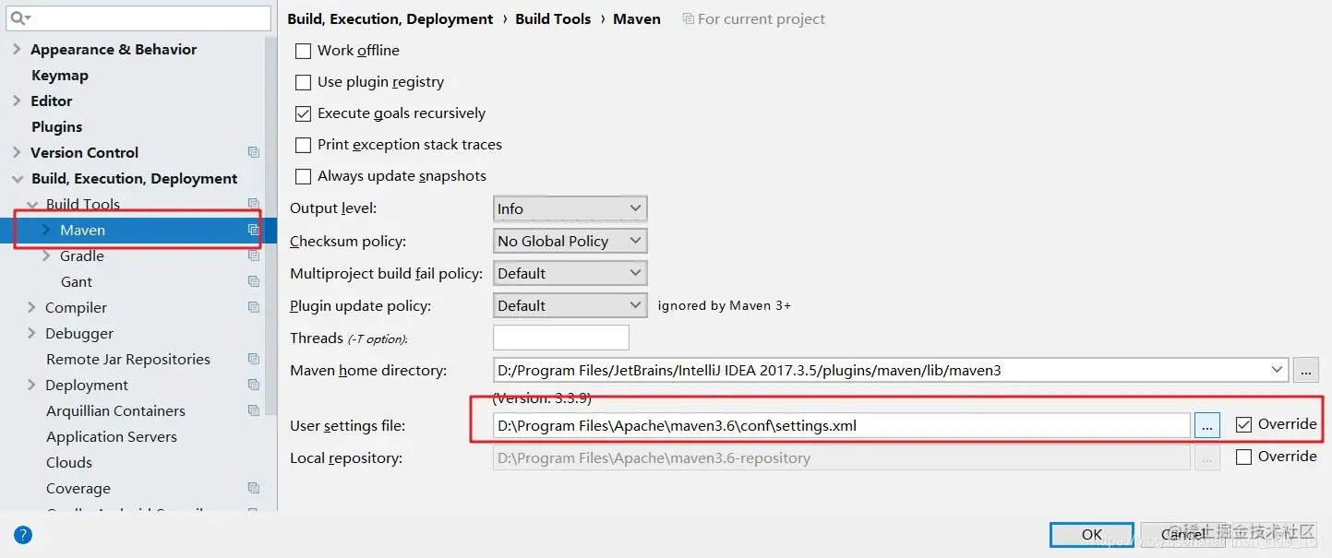Browse for User settings file
The width and height of the screenshot is (1332, 558).
pyautogui.click(x=1207, y=425)
